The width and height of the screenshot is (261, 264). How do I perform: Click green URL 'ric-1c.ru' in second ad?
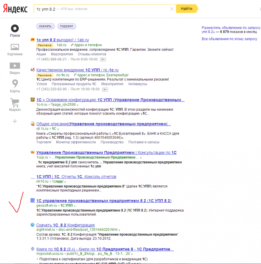point(63,75)
